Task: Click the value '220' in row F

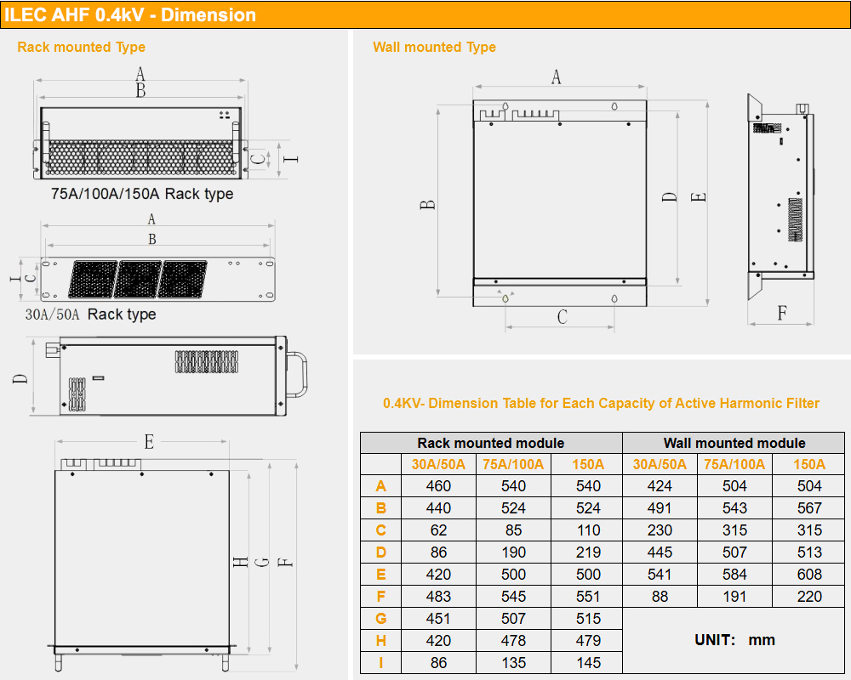Action: pos(809,597)
